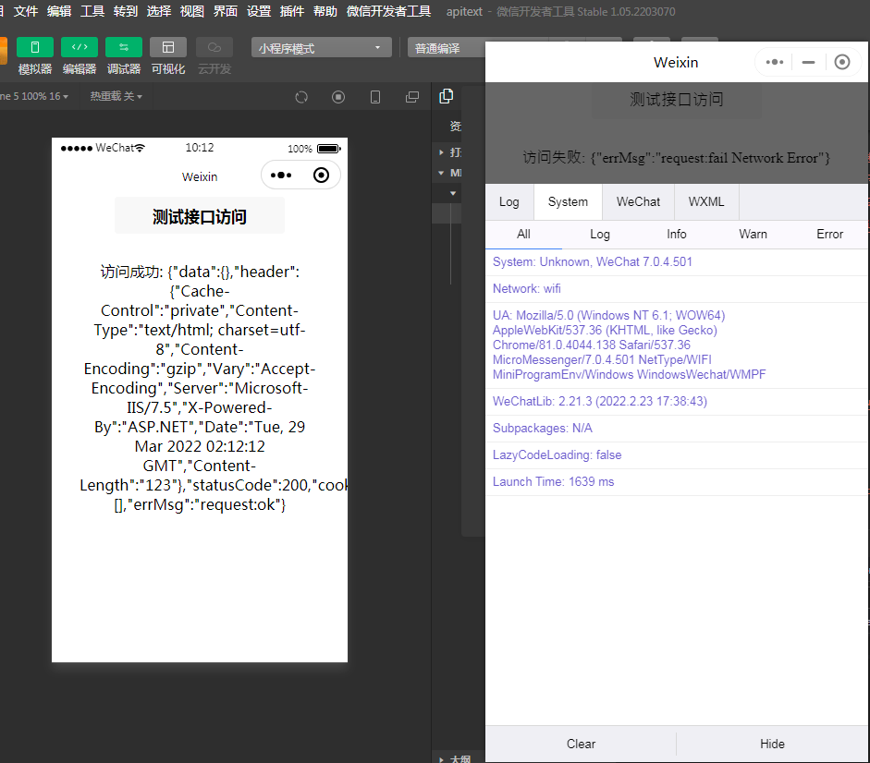Screen dimensions: 870x763
Task: Select the All filter in vConsole
Action: pos(524,234)
